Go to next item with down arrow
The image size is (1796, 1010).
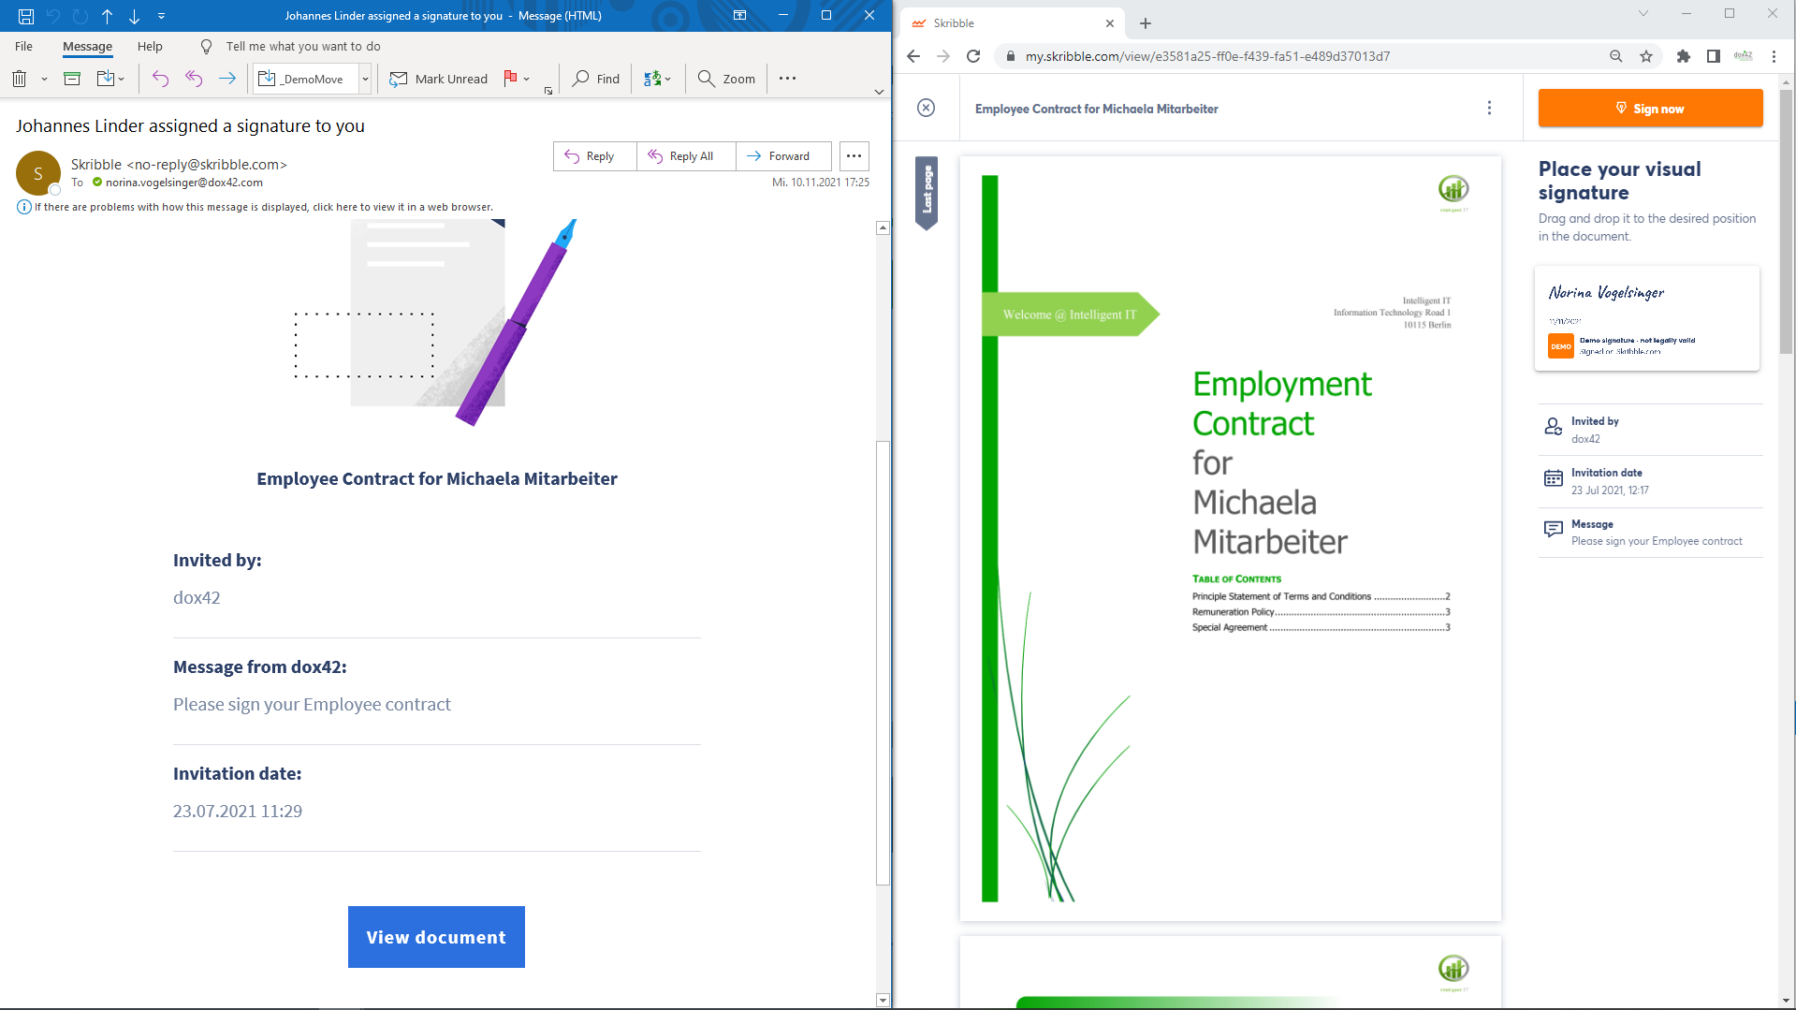pos(134,16)
